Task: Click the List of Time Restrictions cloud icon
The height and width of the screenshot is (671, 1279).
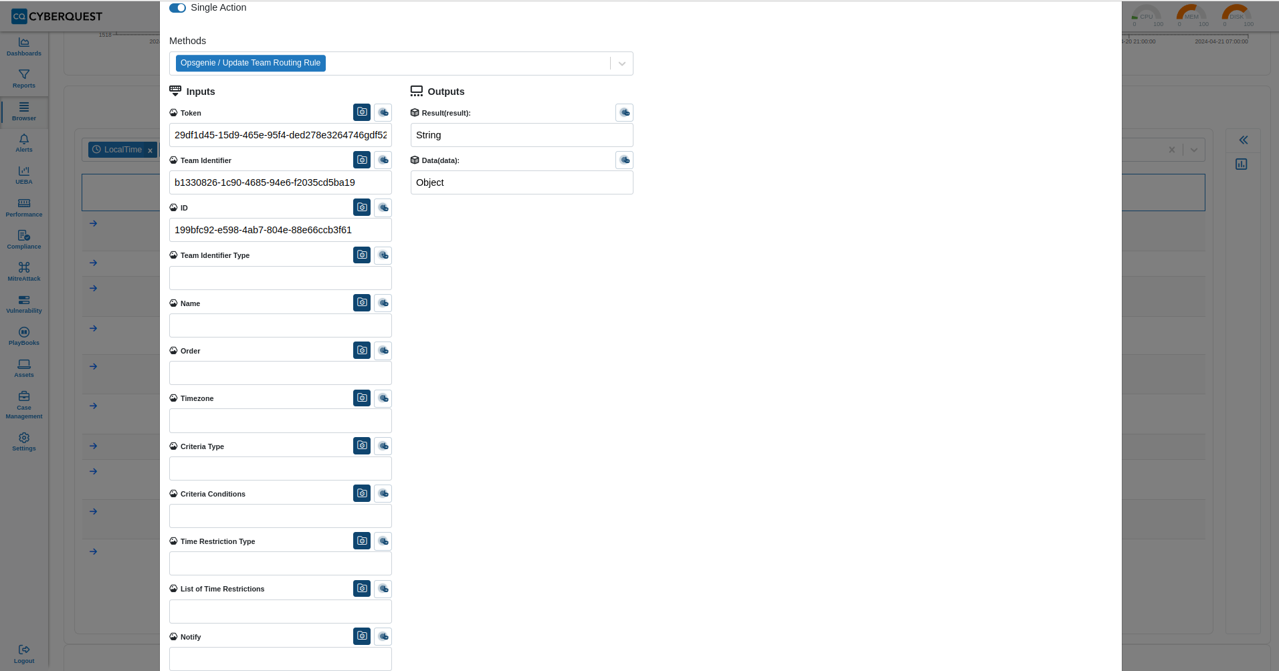Action: (383, 588)
